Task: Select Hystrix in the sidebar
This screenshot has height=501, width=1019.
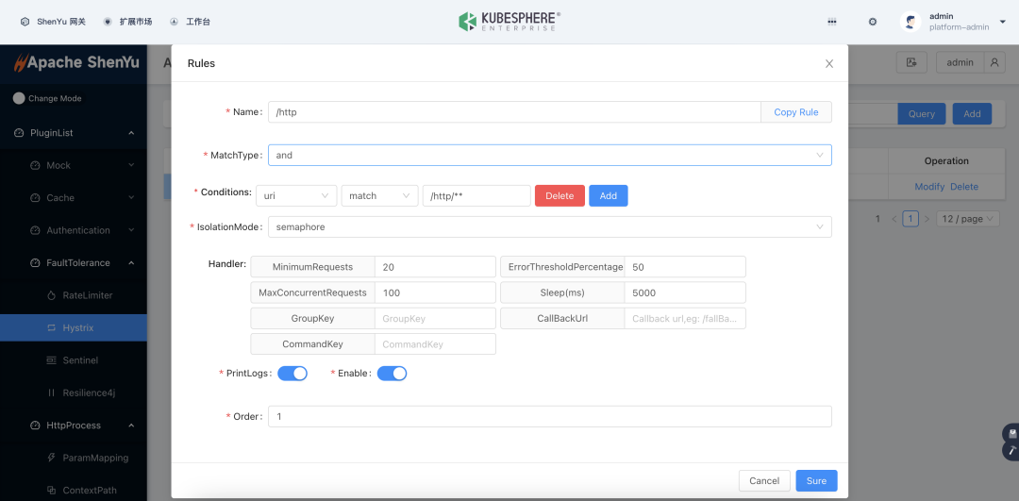Action: point(74,327)
